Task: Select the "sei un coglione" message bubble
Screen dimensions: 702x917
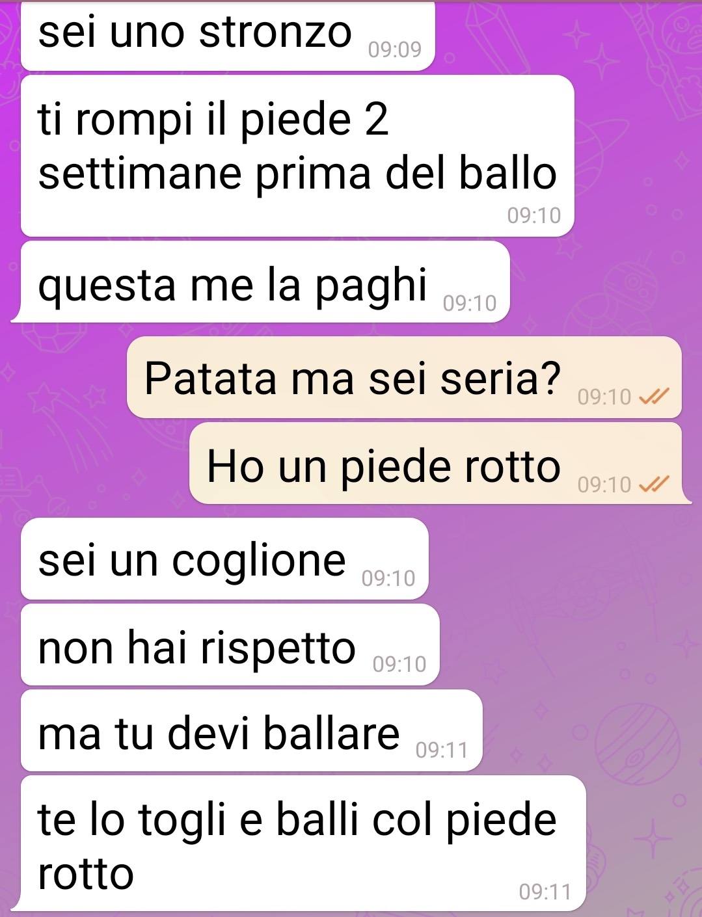Action: [224, 559]
